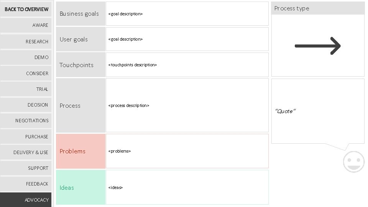Click the right arrow process type icon
This screenshot has height=207, width=368.
coord(317,46)
